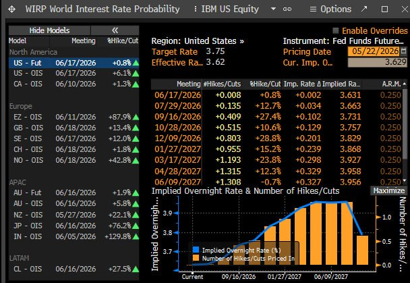Select the CL - OIS model row
Screen dimensions: 410x283
tap(74, 269)
